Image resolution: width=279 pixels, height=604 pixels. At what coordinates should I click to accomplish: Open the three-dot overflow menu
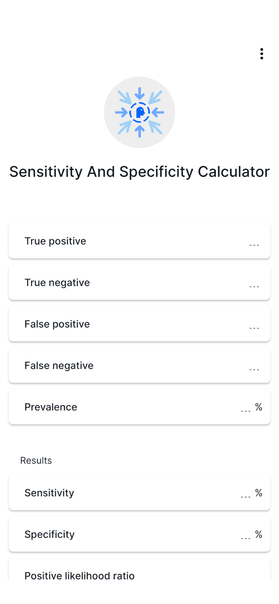[261, 53]
